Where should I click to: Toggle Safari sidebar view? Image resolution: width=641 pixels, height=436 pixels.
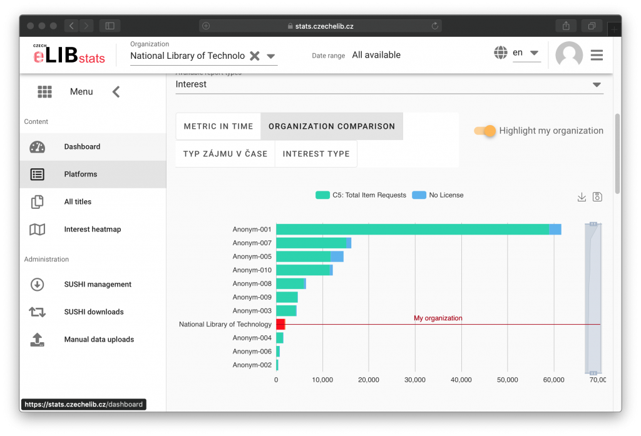pyautogui.click(x=110, y=26)
